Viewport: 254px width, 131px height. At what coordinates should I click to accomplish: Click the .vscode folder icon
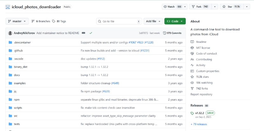pyautogui.click(x=10, y=59)
